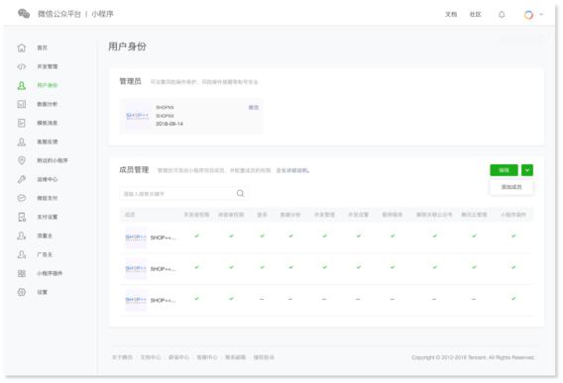Click the 登录 column header
This screenshot has width=563, height=383.
[x=262, y=215]
